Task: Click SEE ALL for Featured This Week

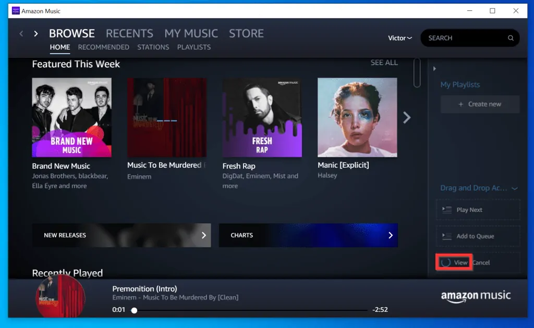Action: click(384, 62)
